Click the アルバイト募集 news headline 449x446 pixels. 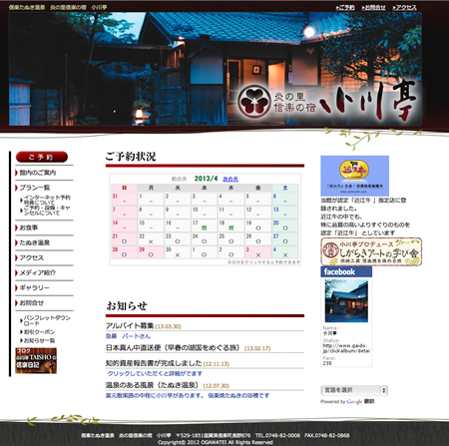click(130, 325)
